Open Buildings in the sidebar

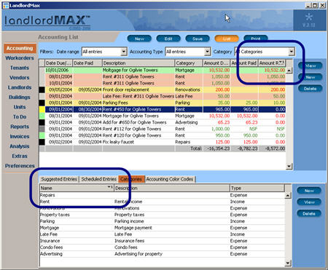point(20,97)
